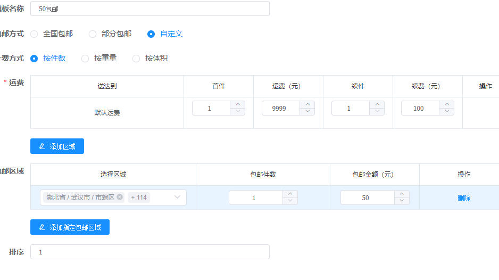Click the 添加指定包邮区域 button

point(70,227)
